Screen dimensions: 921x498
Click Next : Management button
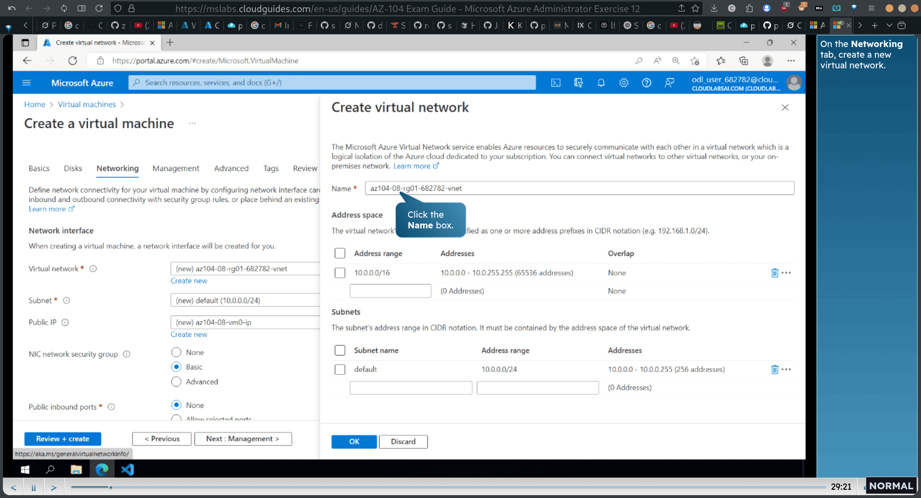point(243,439)
